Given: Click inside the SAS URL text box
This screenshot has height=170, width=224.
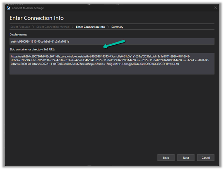Looking at the screenshot, I should tap(112, 64).
